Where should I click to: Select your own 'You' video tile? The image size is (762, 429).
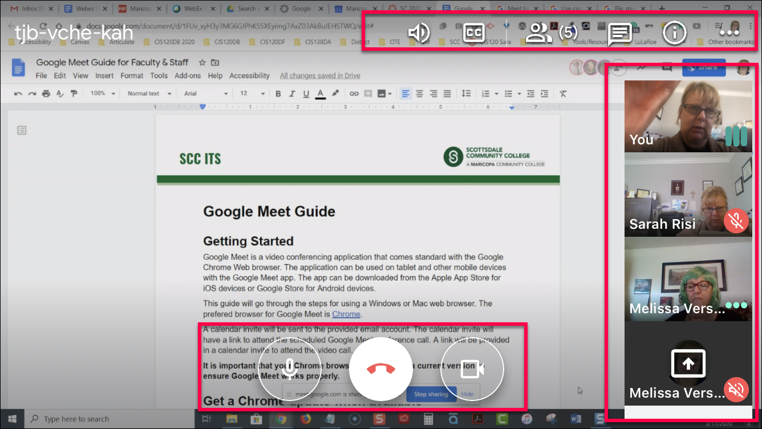[688, 116]
